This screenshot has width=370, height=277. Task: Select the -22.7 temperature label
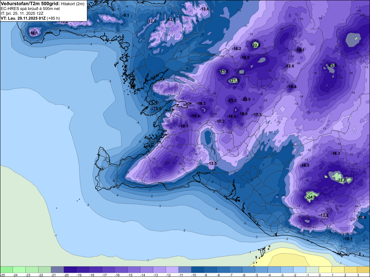pyautogui.click(x=341, y=180)
